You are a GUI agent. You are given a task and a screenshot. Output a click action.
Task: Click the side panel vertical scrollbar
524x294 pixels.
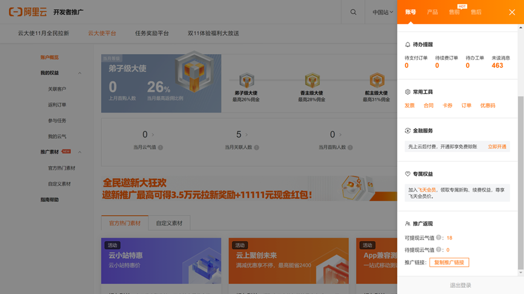tap(520, 182)
